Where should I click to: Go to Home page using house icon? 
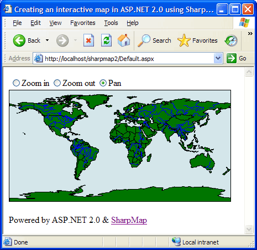click(x=124, y=40)
